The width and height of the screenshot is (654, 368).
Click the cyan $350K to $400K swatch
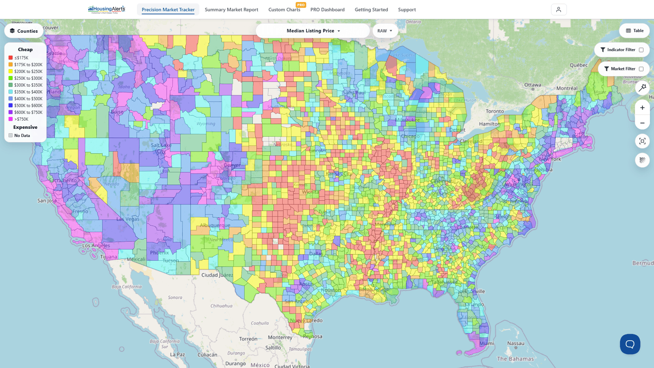[x=11, y=92]
